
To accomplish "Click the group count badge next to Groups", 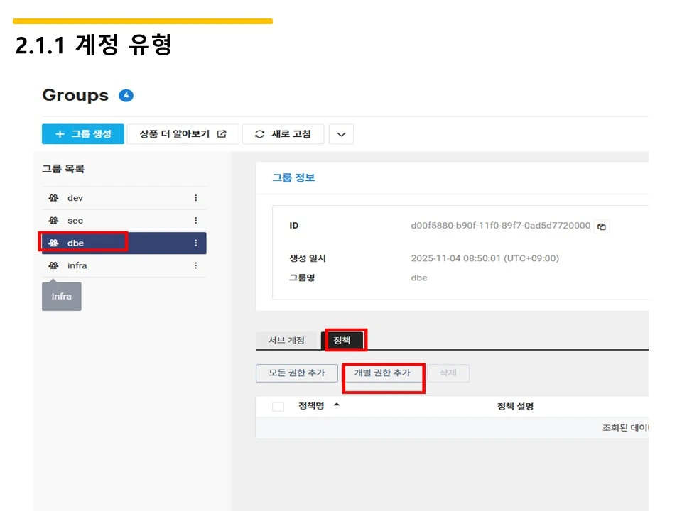I will 126,94.
